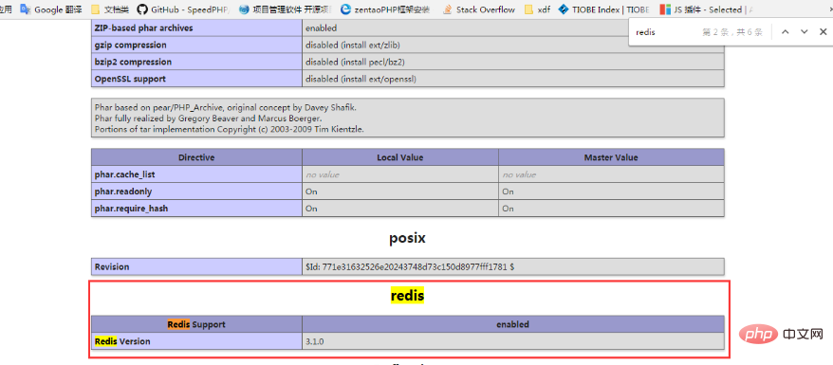833x365 pixels.
Task: Click the Revision $Id hash value
Action: tap(410, 266)
